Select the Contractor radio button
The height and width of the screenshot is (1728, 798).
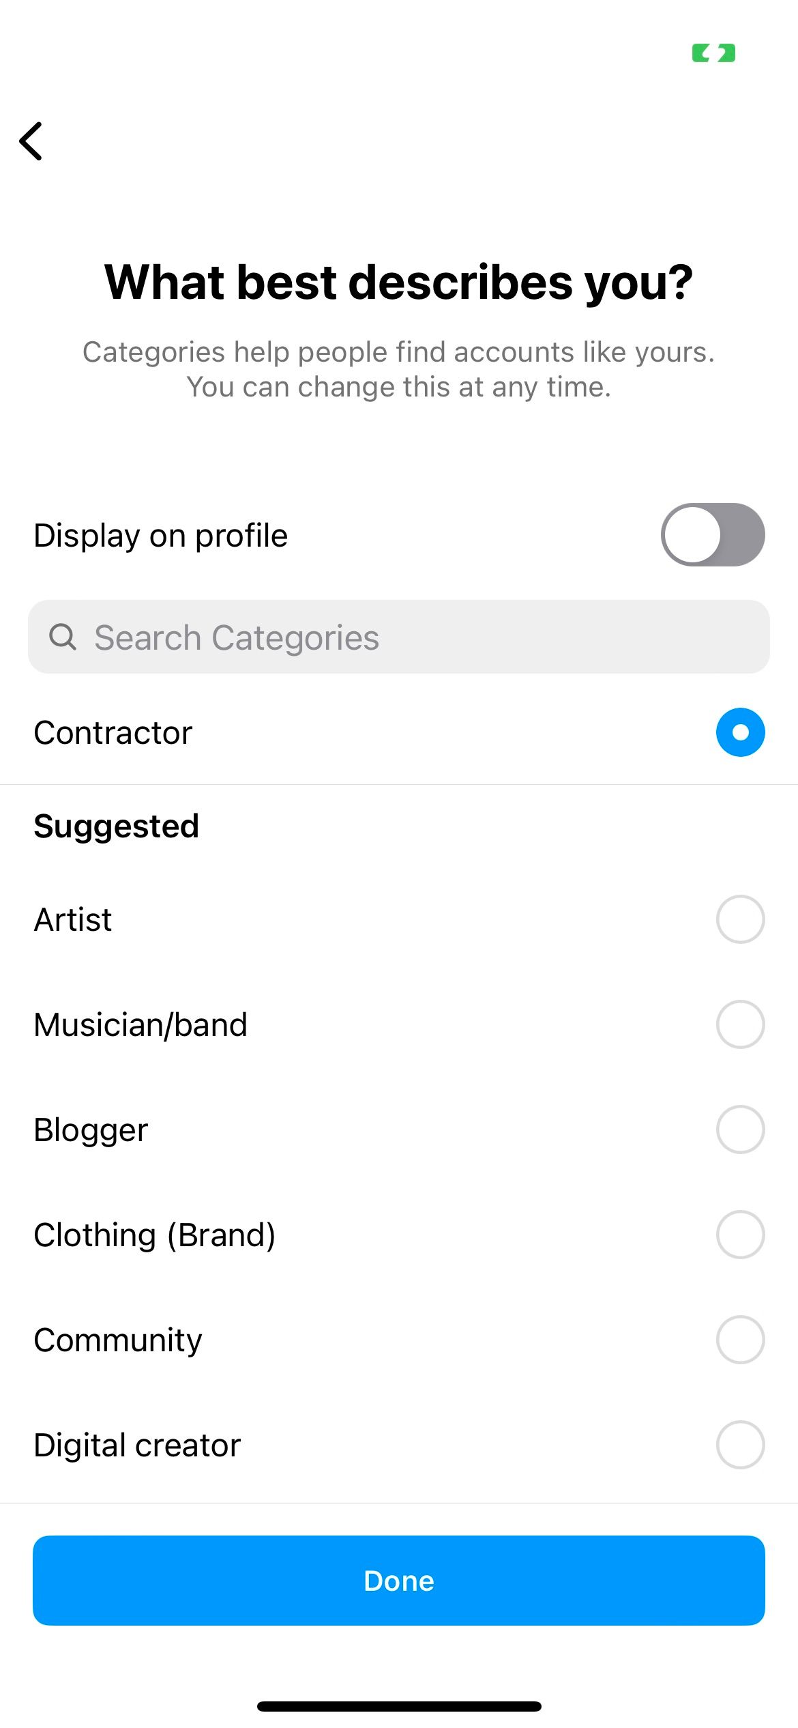740,732
